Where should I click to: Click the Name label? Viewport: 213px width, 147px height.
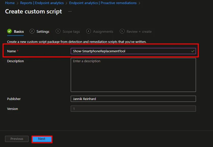pos(11,51)
